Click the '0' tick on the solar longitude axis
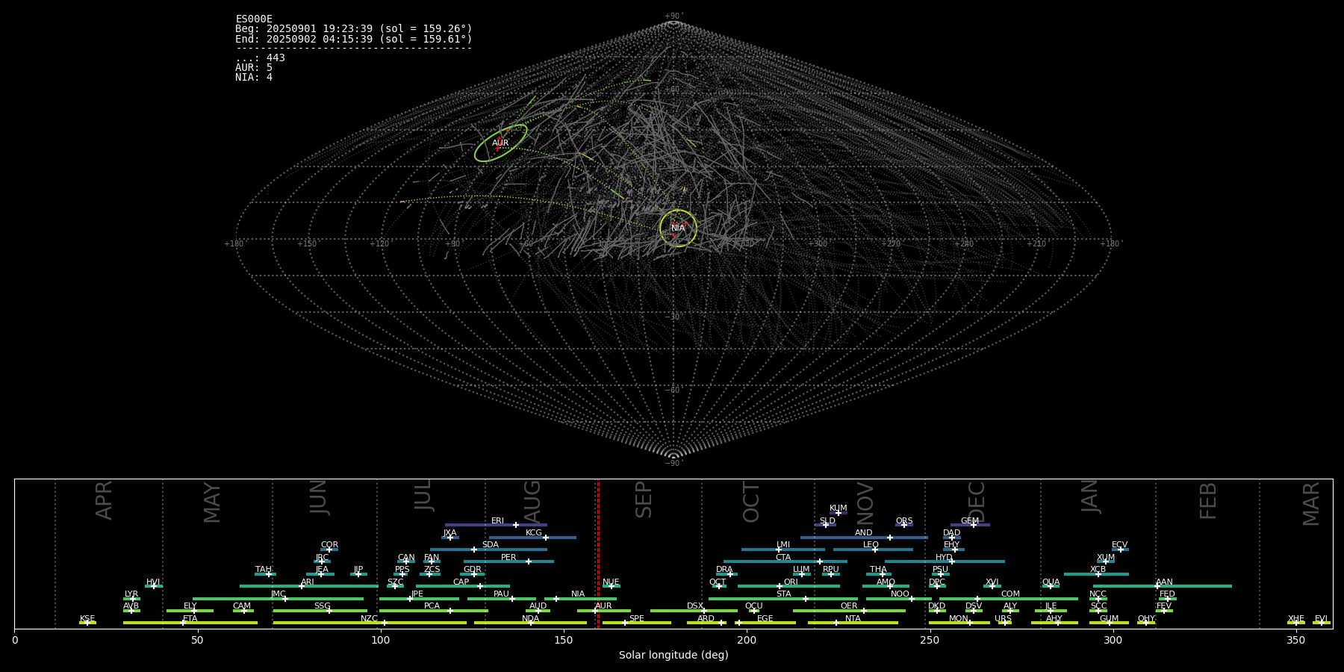Viewport: 1344px width, 672px height. click(x=15, y=640)
